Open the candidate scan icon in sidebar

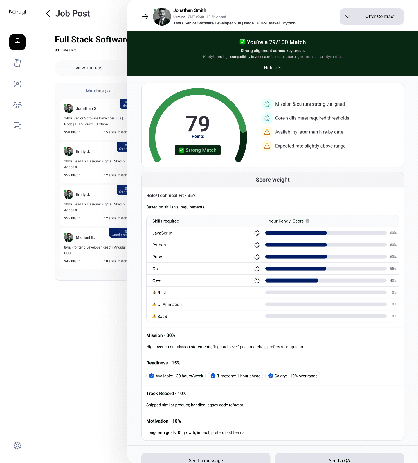pos(17,84)
